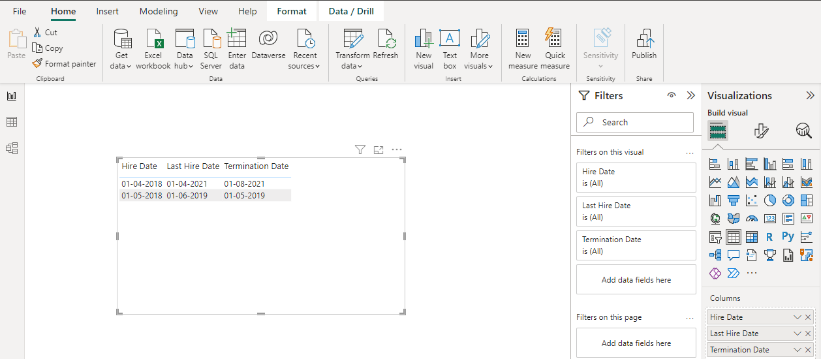Choose the Line chart visual
The image size is (821, 359).
click(715, 182)
